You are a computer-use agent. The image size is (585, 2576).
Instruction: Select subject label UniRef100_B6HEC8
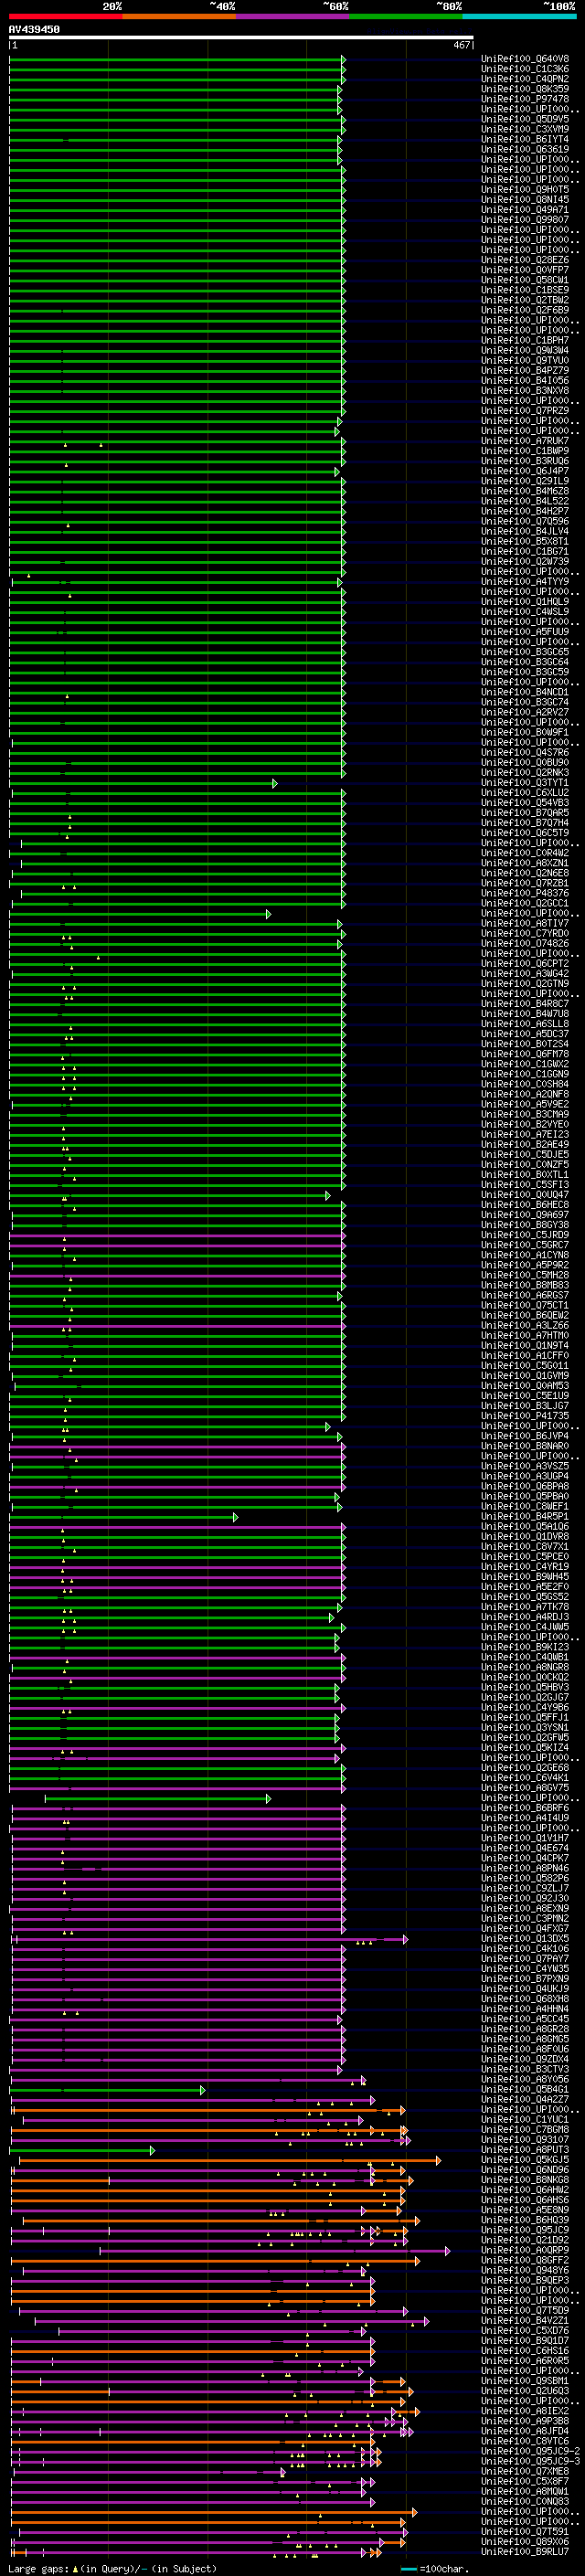pos(525,1205)
